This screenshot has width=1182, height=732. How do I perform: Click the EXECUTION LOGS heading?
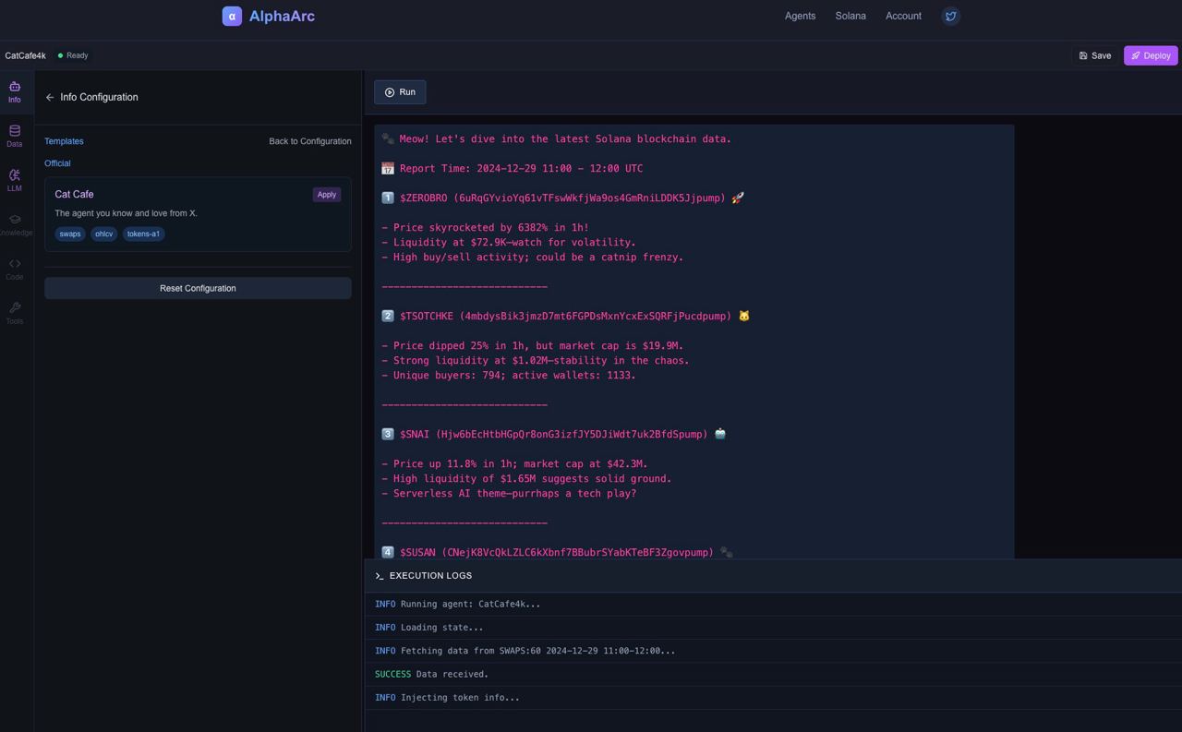(430, 576)
